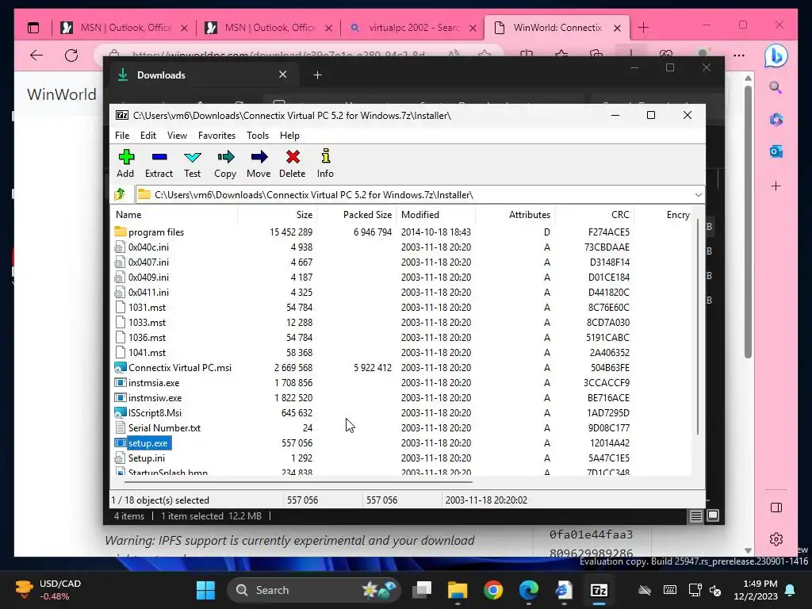This screenshot has height=609, width=812.
Task: Open Task View on the taskbar
Action: (x=422, y=590)
